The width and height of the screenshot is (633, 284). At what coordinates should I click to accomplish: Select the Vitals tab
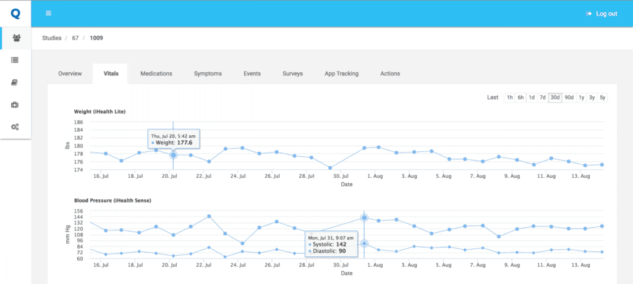111,74
